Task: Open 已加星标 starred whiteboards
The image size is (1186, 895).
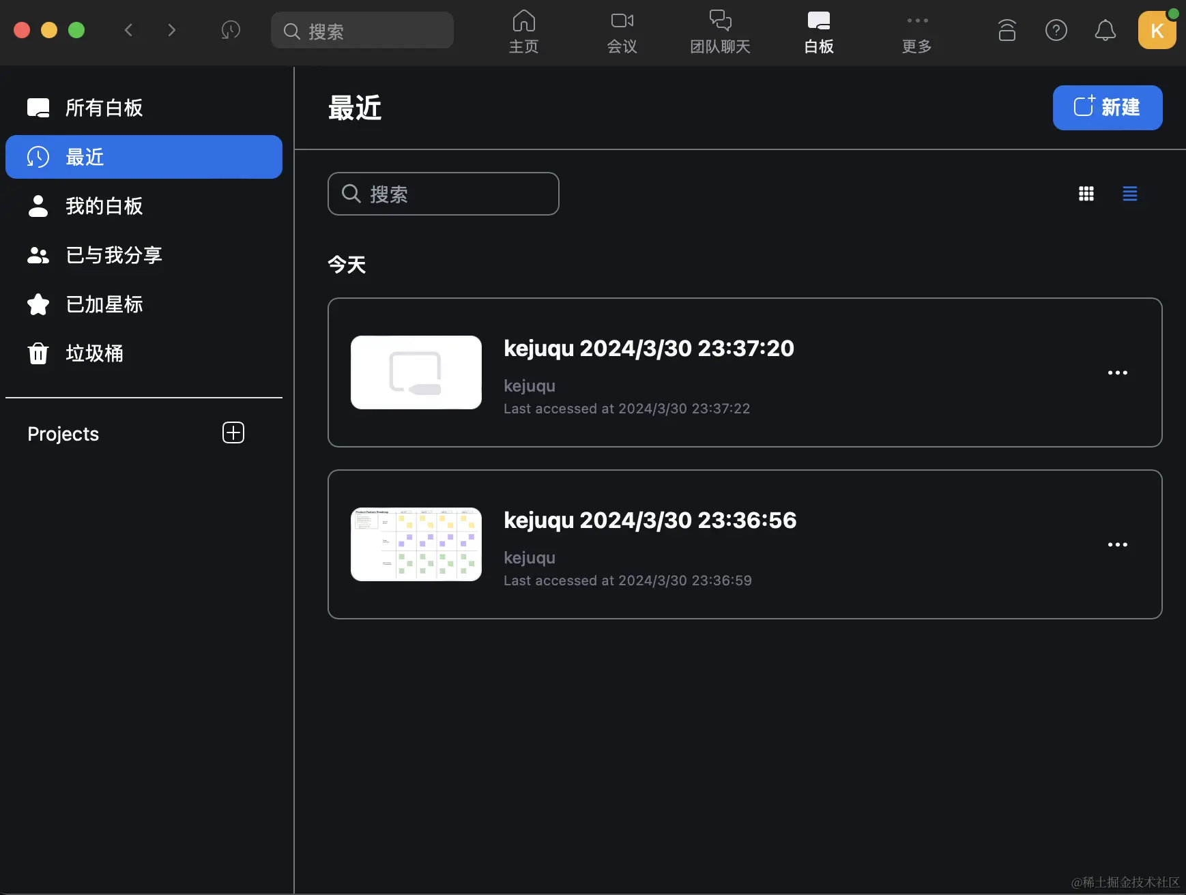Action: click(144, 304)
